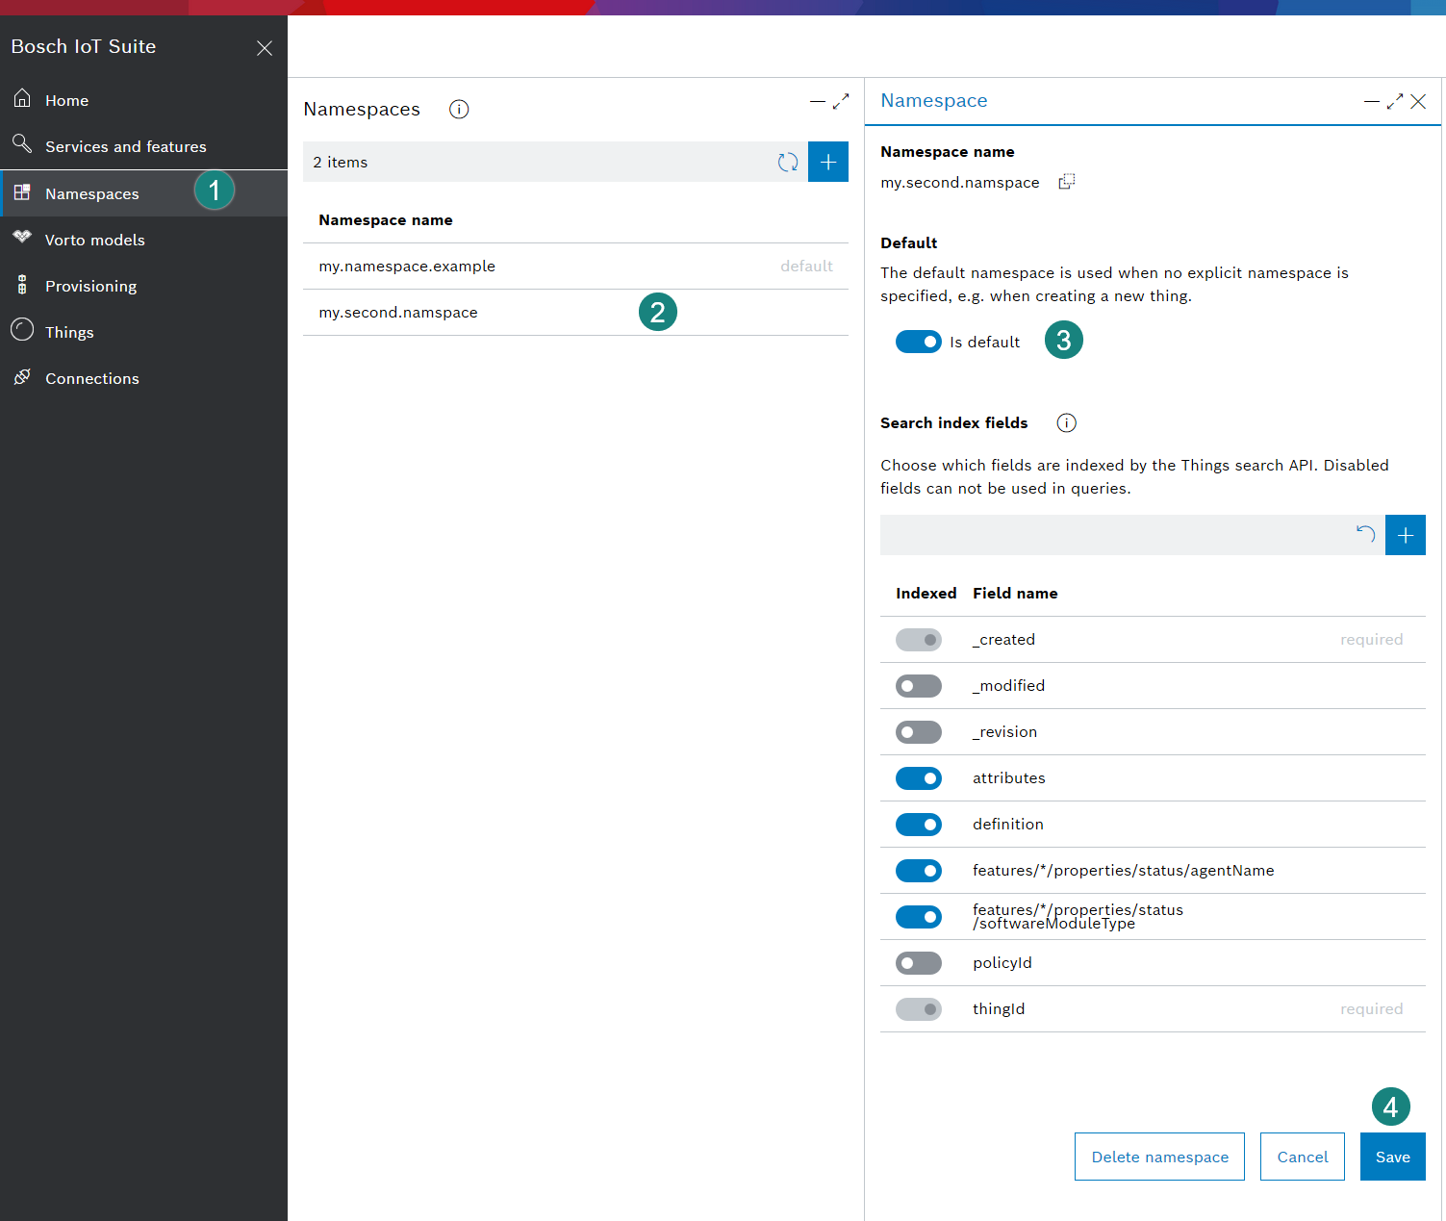Toggle agentName field indexing
This screenshot has height=1221, width=1446.
pos(919,871)
